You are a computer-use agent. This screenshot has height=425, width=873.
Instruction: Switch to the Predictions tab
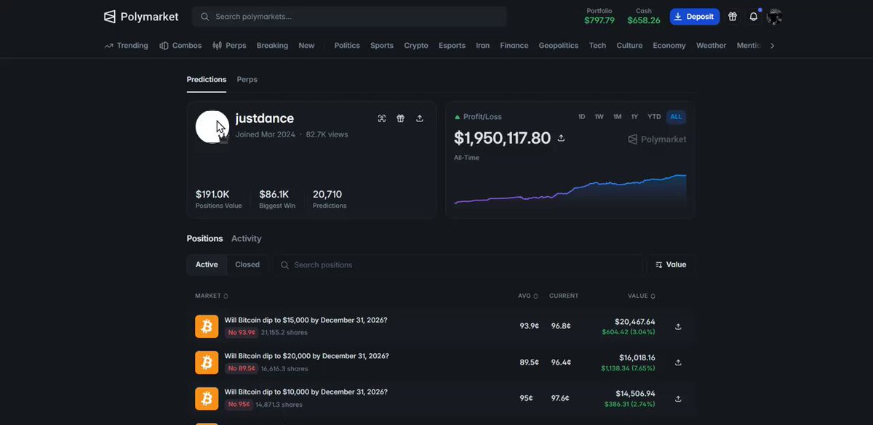(x=207, y=79)
